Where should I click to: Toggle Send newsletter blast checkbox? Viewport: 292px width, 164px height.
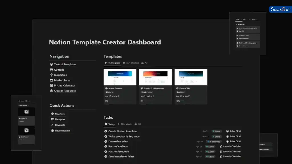(106, 157)
